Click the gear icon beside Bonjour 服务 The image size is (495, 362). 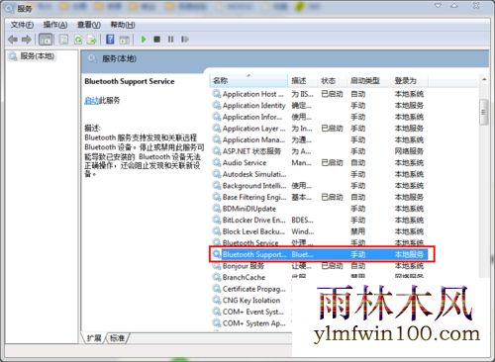click(x=217, y=265)
